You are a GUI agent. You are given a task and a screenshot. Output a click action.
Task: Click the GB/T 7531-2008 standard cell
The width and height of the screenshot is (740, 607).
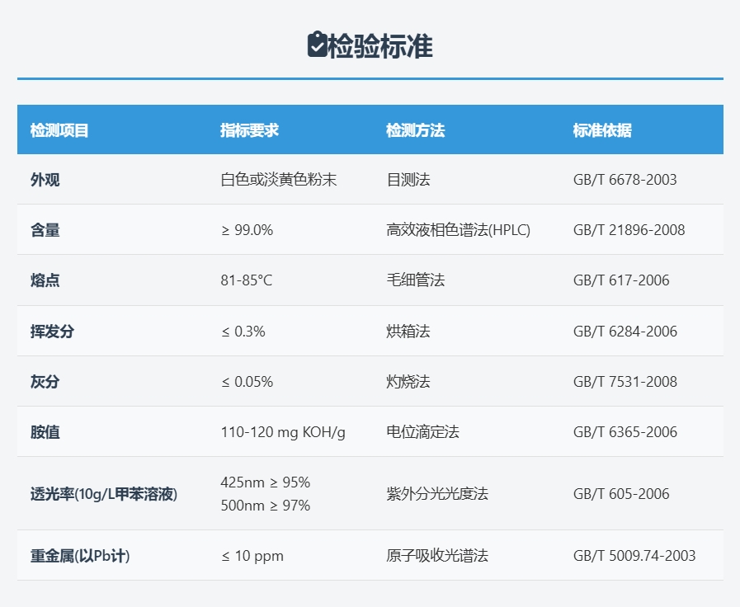tap(625, 382)
